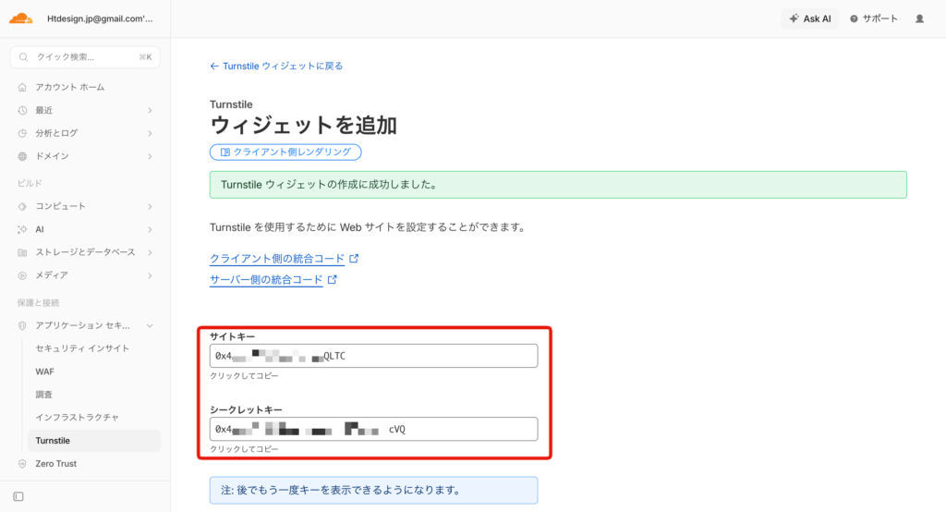This screenshot has height=512, width=946.
Task: Click the AI sparkle icon in sidebar
Action: [23, 229]
